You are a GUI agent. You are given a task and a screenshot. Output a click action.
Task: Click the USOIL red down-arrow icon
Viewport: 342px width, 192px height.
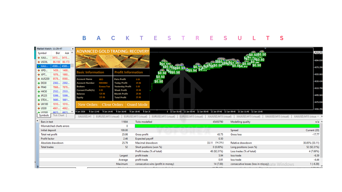tap(39, 62)
